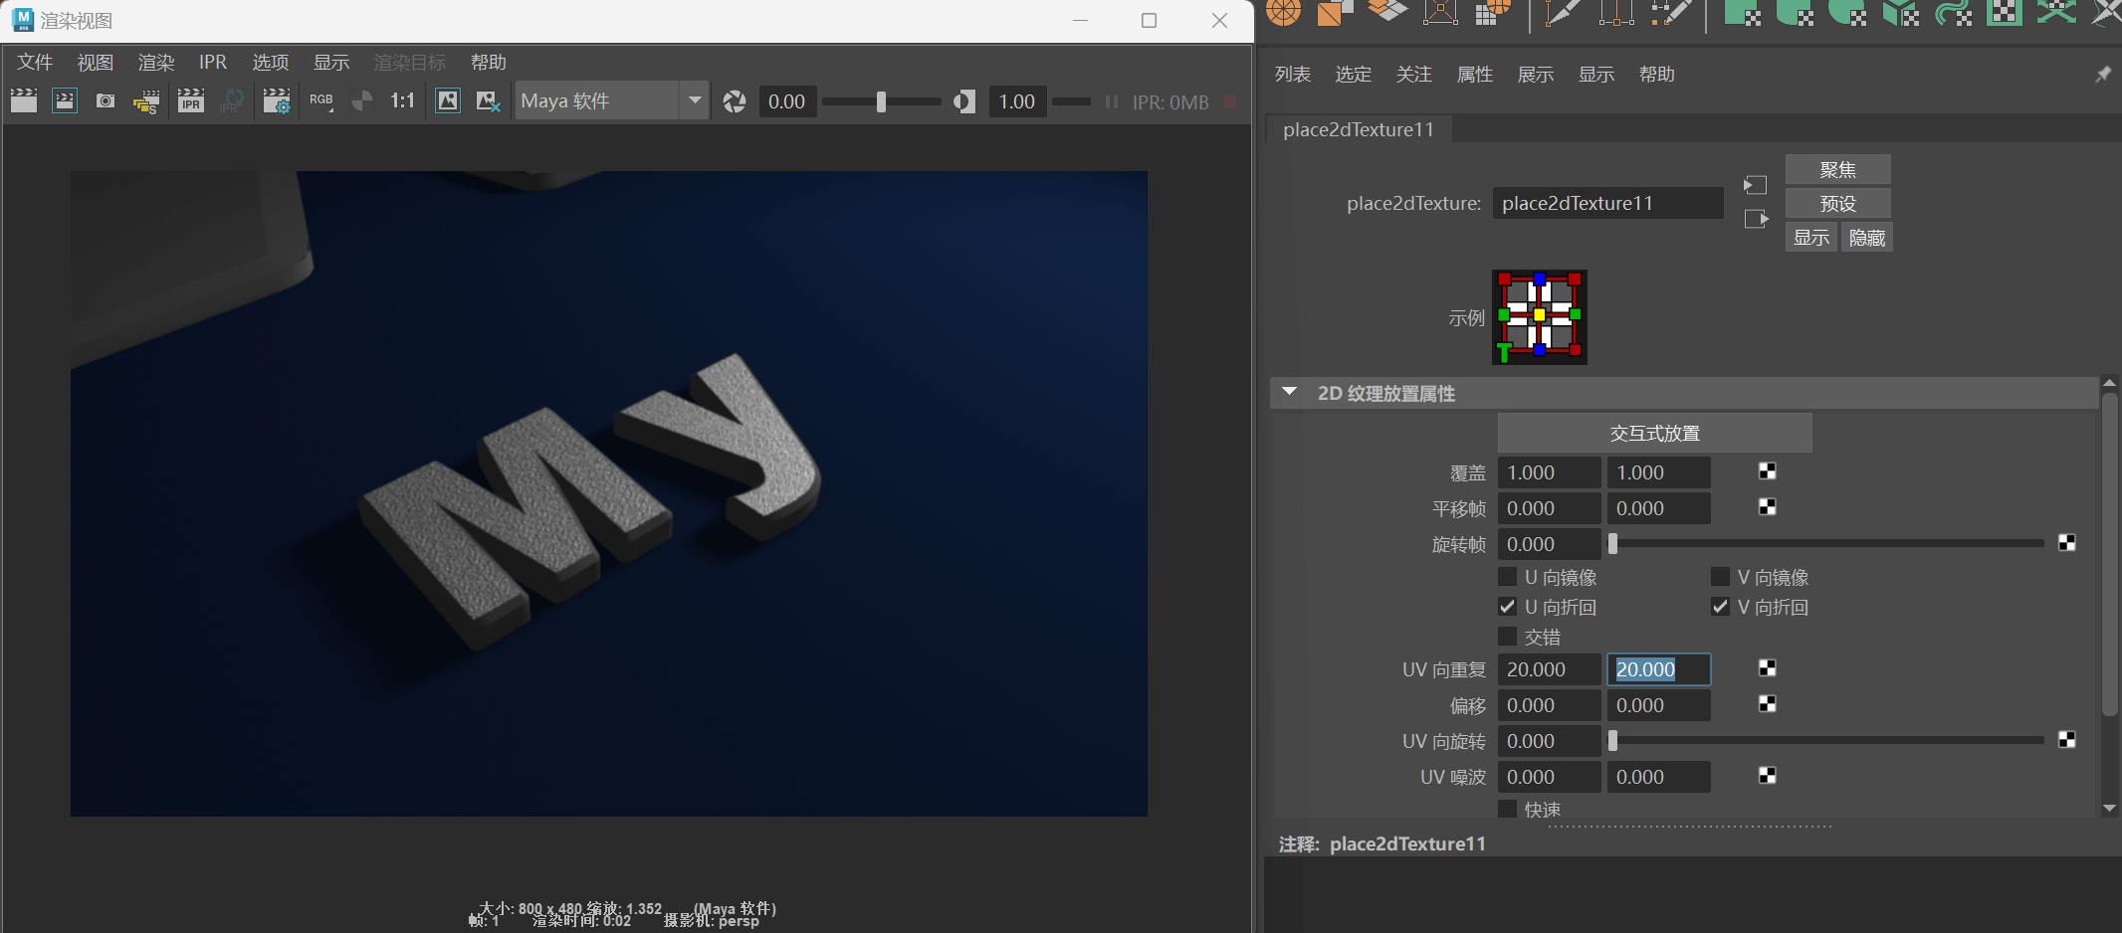This screenshot has width=2122, height=933.
Task: Click the attribute editor vertical scrollbar
Action: coord(2109,553)
